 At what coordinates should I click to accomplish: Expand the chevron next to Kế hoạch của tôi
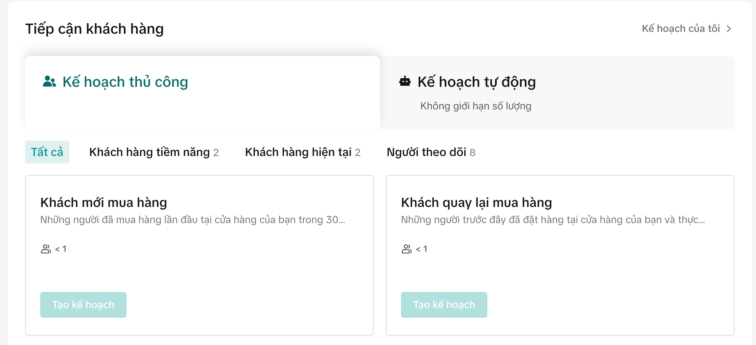tap(729, 29)
